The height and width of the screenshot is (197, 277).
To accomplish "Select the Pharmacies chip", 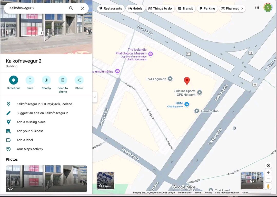I will [x=230, y=8].
